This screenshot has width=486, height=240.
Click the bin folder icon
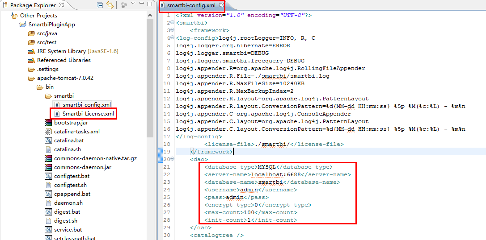point(40,87)
